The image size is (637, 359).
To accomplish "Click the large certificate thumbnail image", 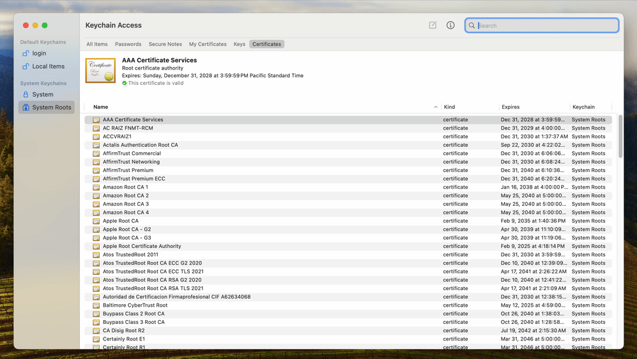I will point(100,70).
